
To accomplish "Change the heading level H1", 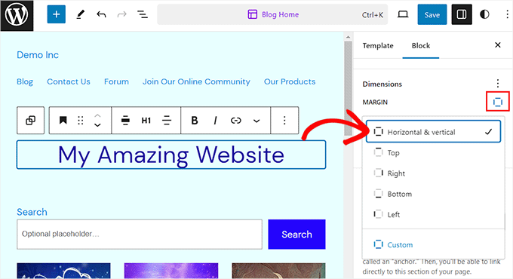I will 146,121.
